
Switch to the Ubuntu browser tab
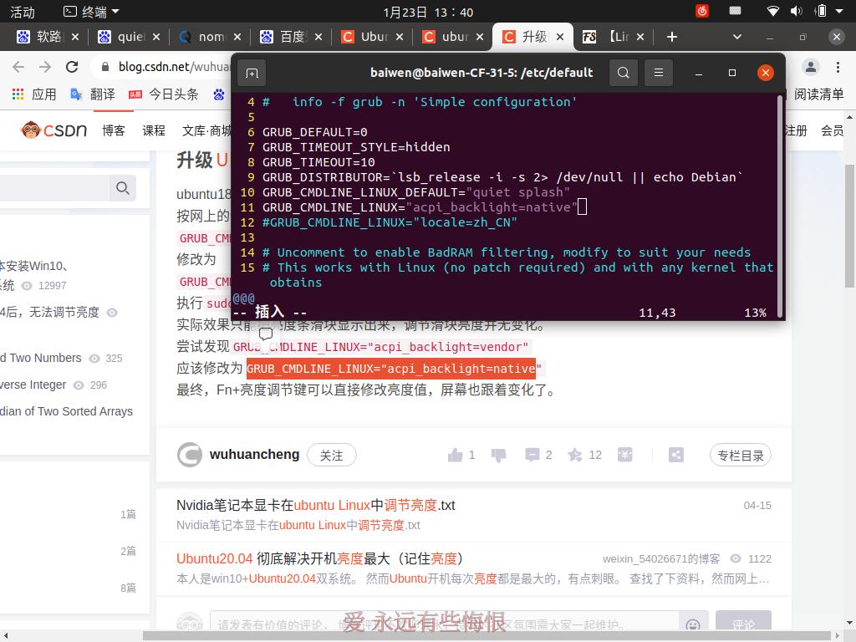(370, 37)
